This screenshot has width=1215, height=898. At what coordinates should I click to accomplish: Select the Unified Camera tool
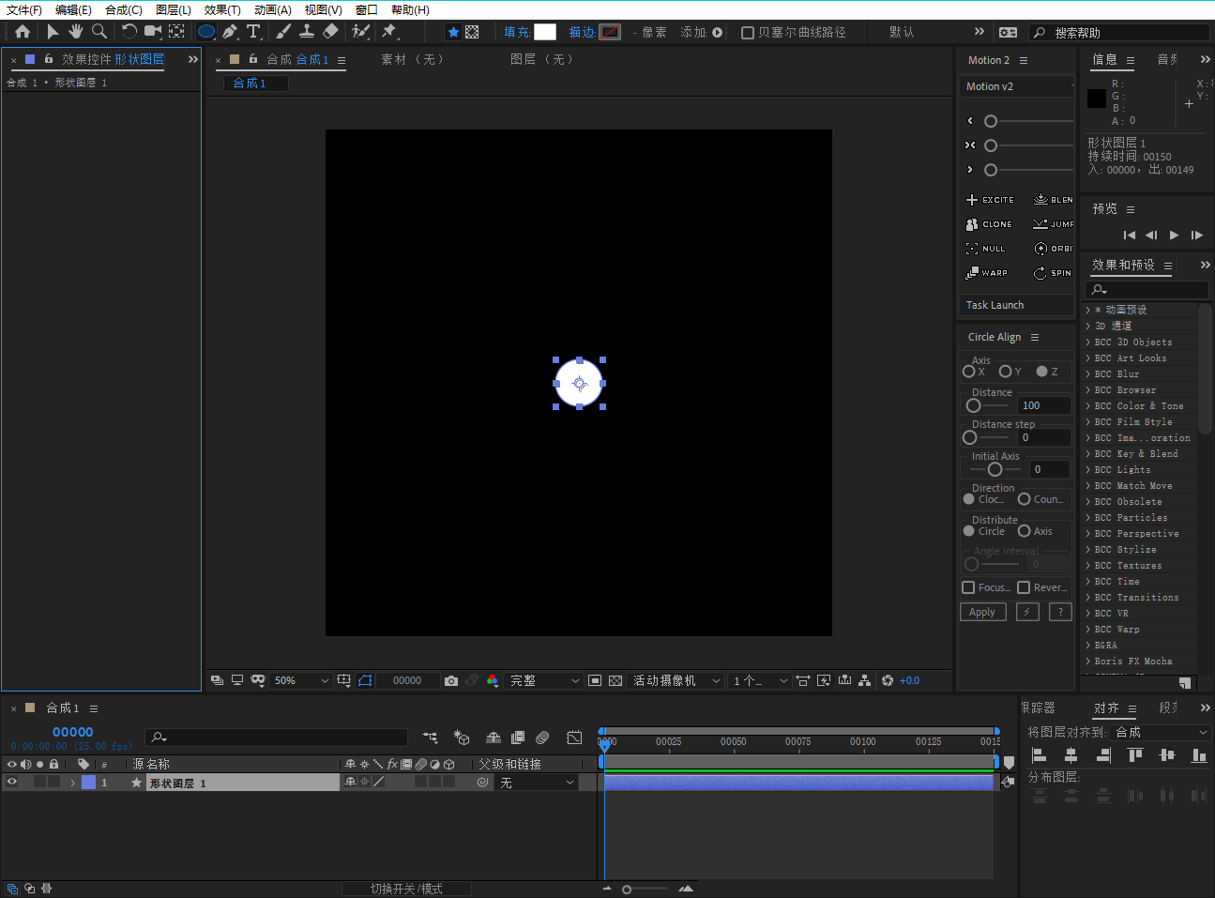click(153, 32)
